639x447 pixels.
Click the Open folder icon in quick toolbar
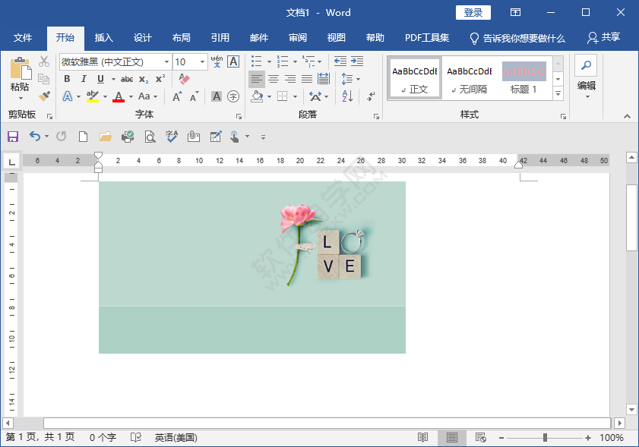pos(106,137)
